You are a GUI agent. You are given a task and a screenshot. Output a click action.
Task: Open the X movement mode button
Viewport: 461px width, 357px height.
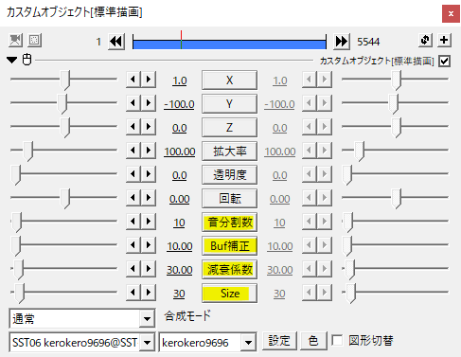(x=229, y=80)
